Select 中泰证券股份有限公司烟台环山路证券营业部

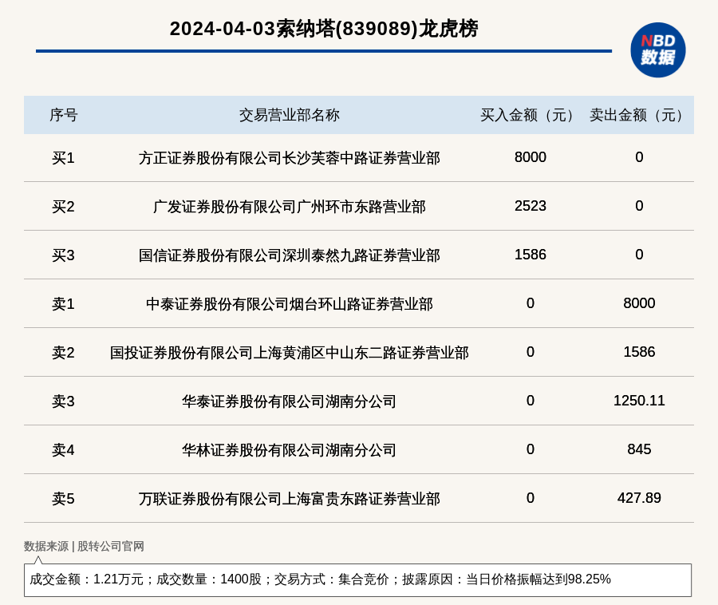coord(290,304)
